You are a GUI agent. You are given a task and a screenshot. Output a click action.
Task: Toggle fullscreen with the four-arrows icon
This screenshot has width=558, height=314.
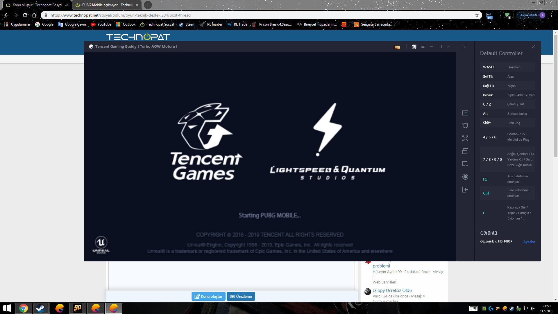click(x=465, y=138)
